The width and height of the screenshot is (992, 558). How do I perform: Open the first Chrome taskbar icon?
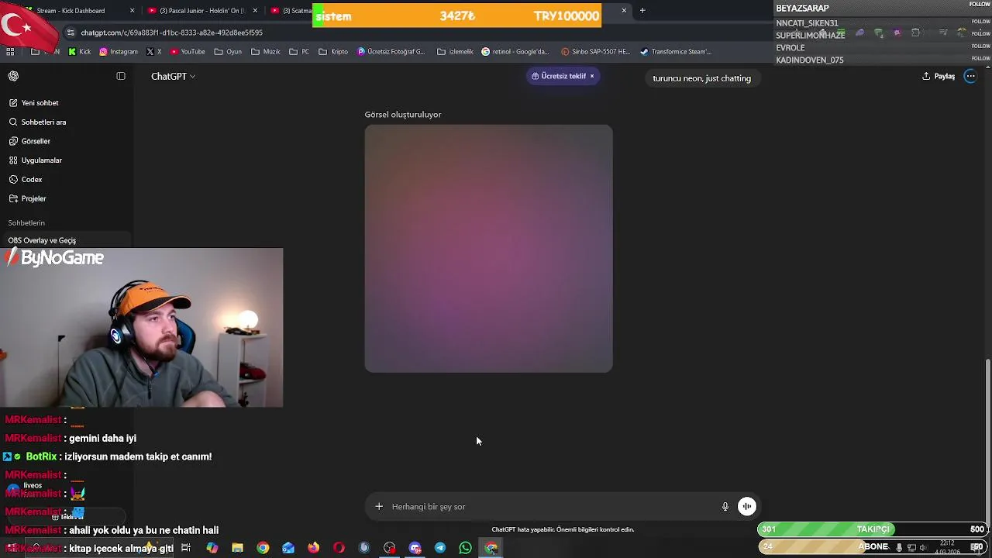[x=263, y=548]
